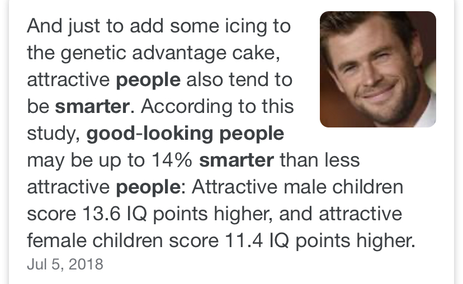Click the words "may be up to"
The width and height of the screenshot is (463, 284).
[86, 161]
